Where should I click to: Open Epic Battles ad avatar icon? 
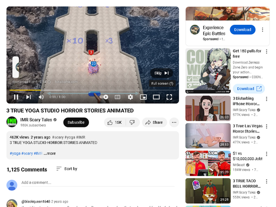(195, 30)
